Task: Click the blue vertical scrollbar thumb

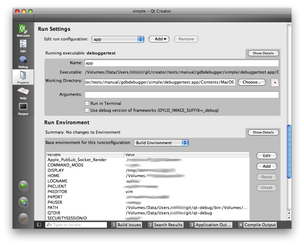Action: 289,152
